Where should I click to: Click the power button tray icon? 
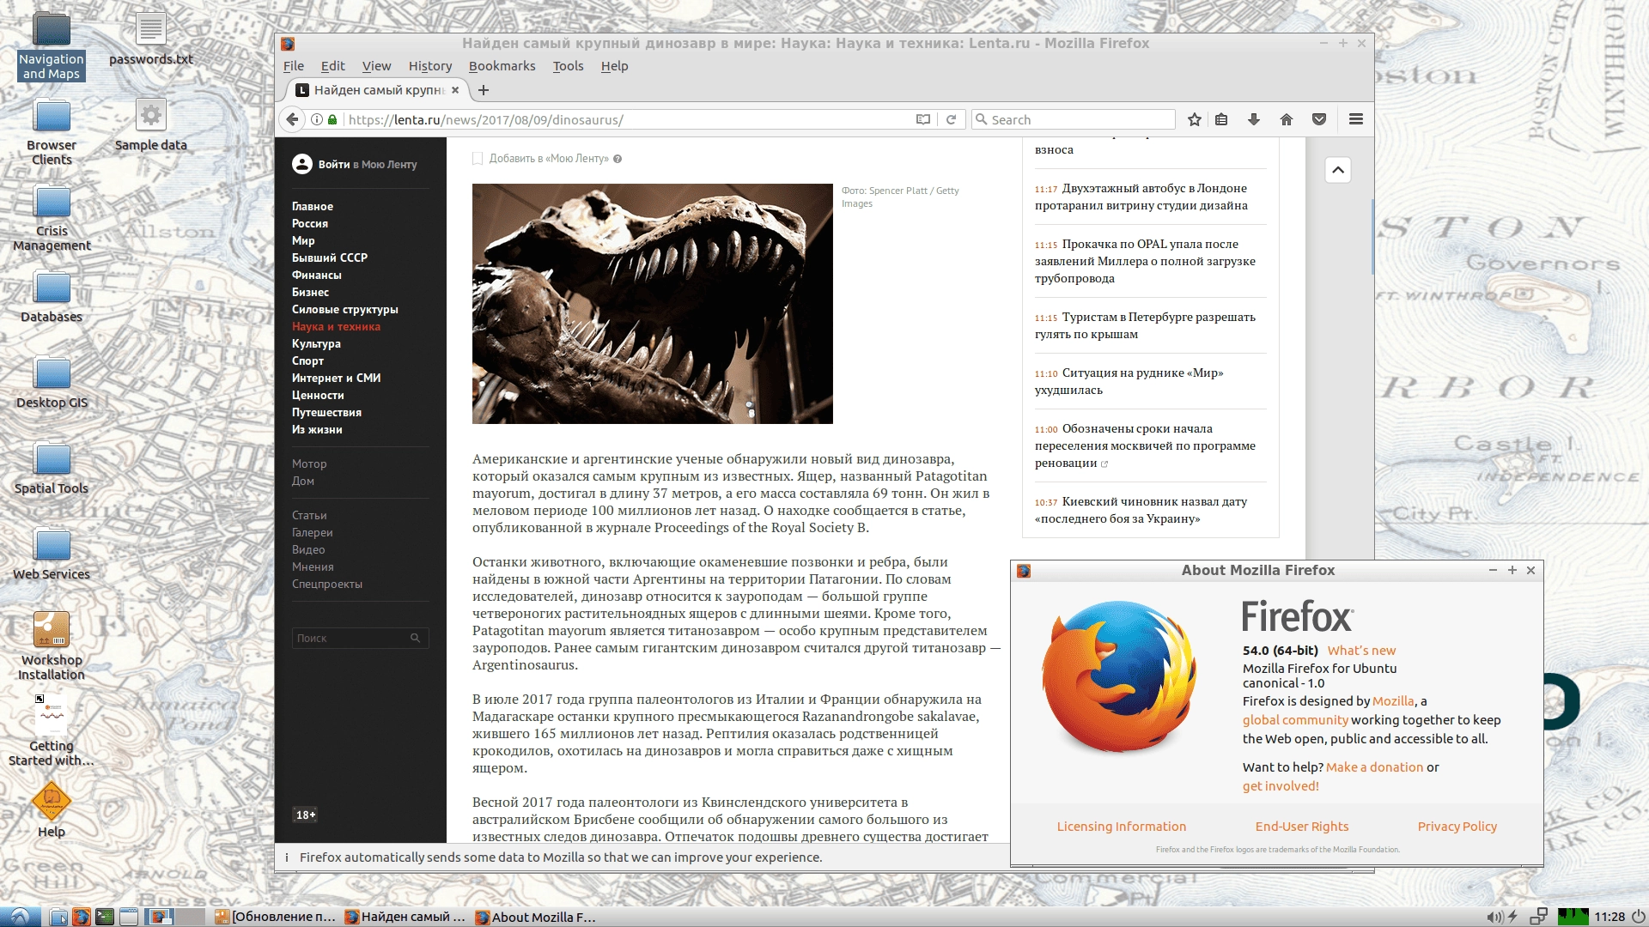coord(1638,917)
